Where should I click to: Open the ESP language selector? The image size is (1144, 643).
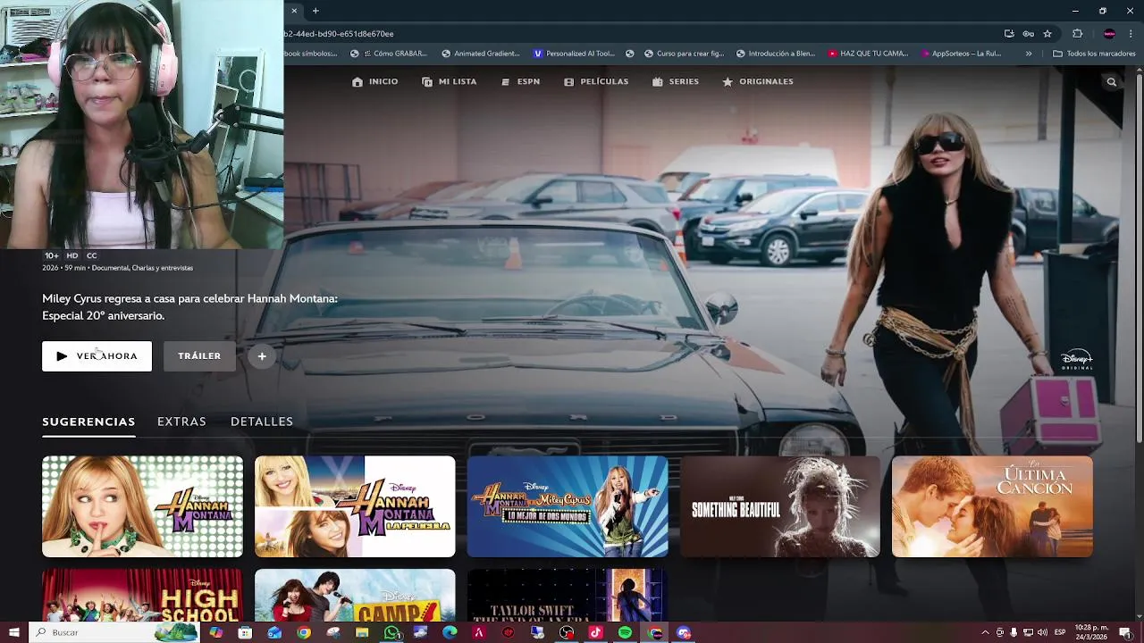point(1059,632)
